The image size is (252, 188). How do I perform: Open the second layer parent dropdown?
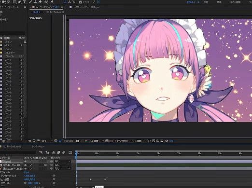[x=62, y=165]
